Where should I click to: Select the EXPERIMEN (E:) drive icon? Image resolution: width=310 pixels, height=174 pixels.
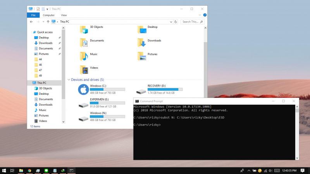click(x=83, y=105)
